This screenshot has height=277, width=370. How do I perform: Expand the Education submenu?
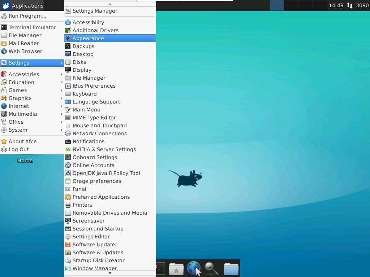click(32, 82)
